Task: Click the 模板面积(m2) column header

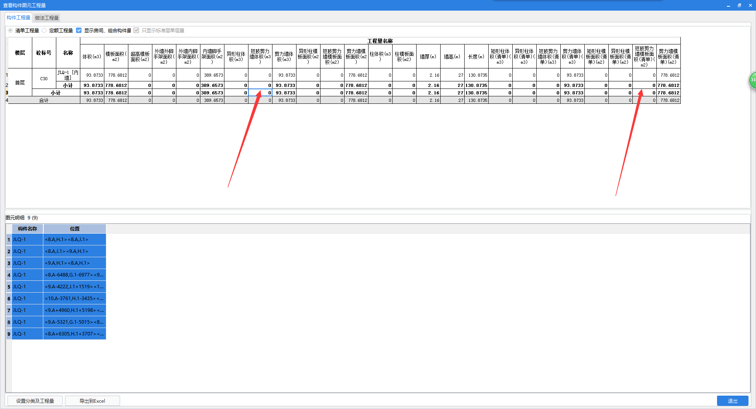Action: tap(116, 57)
